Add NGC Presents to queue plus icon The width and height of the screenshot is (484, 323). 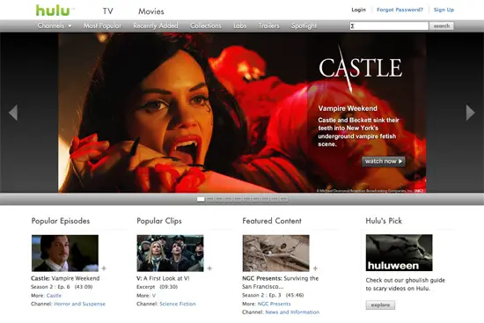tap(315, 268)
